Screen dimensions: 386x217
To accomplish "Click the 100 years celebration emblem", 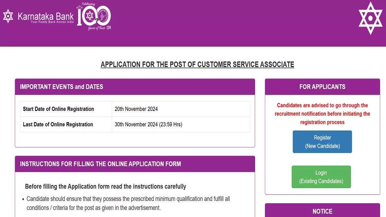I will tap(94, 16).
